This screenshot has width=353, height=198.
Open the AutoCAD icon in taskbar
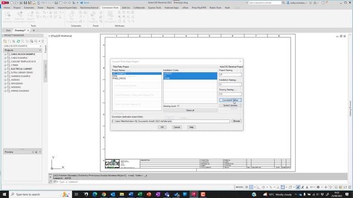(x=194, y=194)
